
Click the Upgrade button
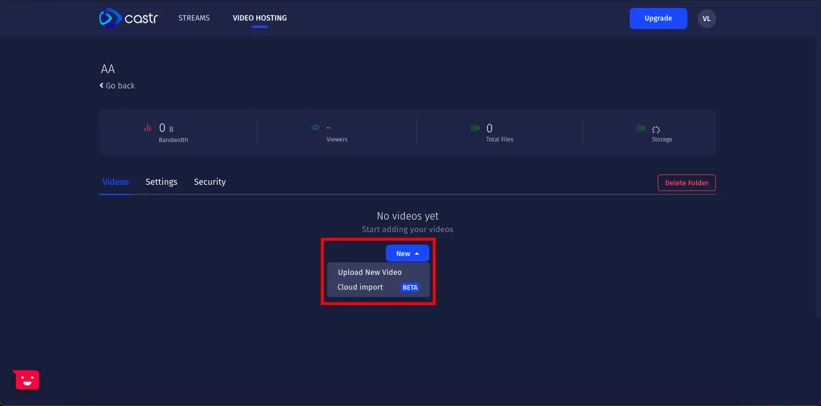click(658, 18)
